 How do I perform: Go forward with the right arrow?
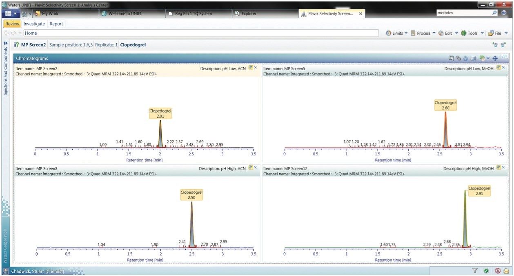point(13,33)
